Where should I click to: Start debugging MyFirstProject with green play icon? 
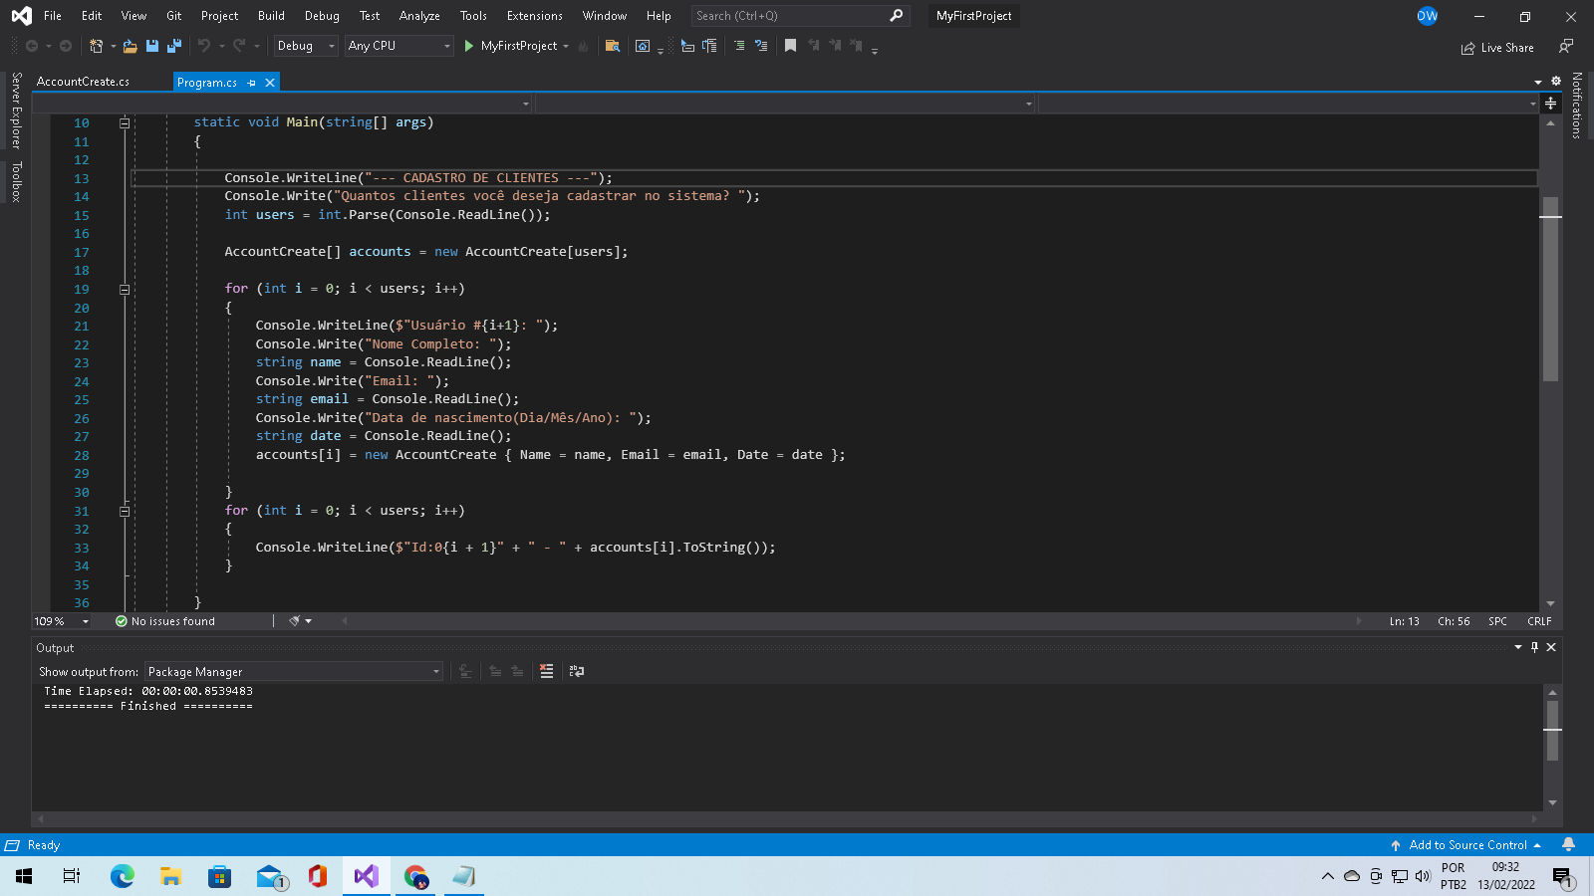[x=467, y=46]
